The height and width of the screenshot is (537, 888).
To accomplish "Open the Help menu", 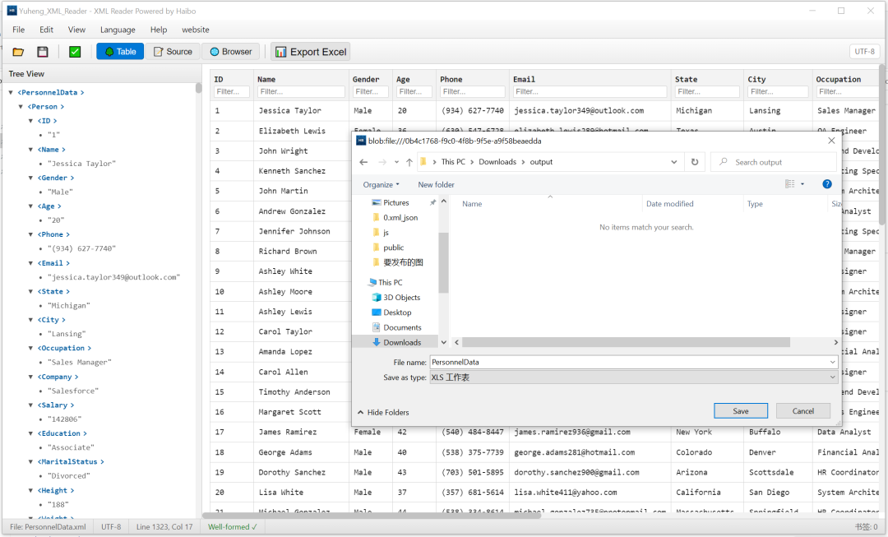I will click(159, 30).
